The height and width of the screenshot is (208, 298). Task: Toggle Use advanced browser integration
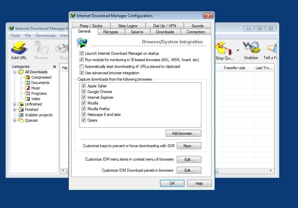(x=81, y=73)
